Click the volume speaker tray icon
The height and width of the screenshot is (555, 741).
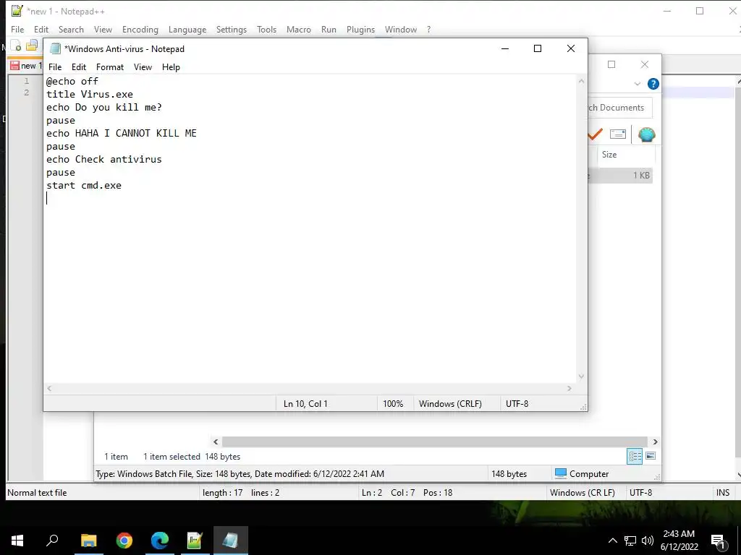coord(648,541)
